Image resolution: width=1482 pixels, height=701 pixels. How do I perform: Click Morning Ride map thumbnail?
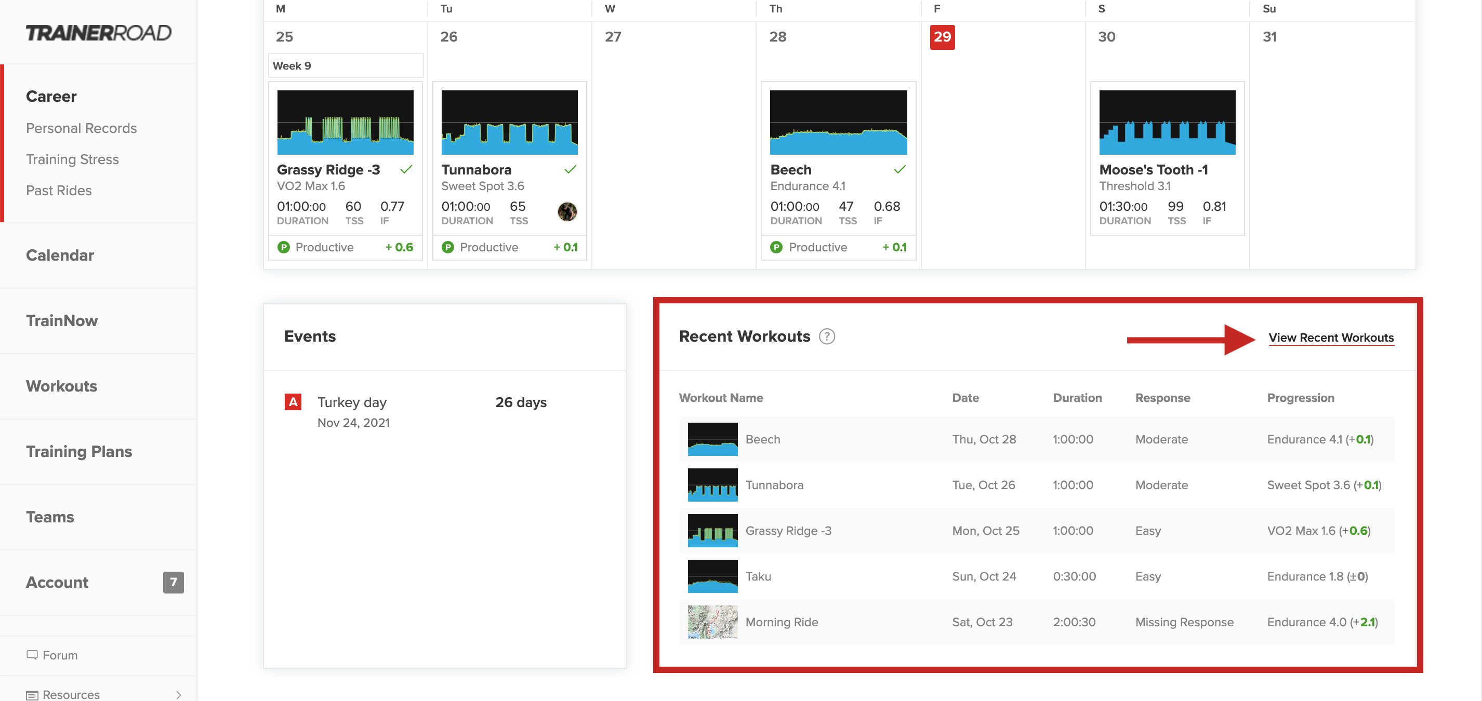pyautogui.click(x=712, y=622)
